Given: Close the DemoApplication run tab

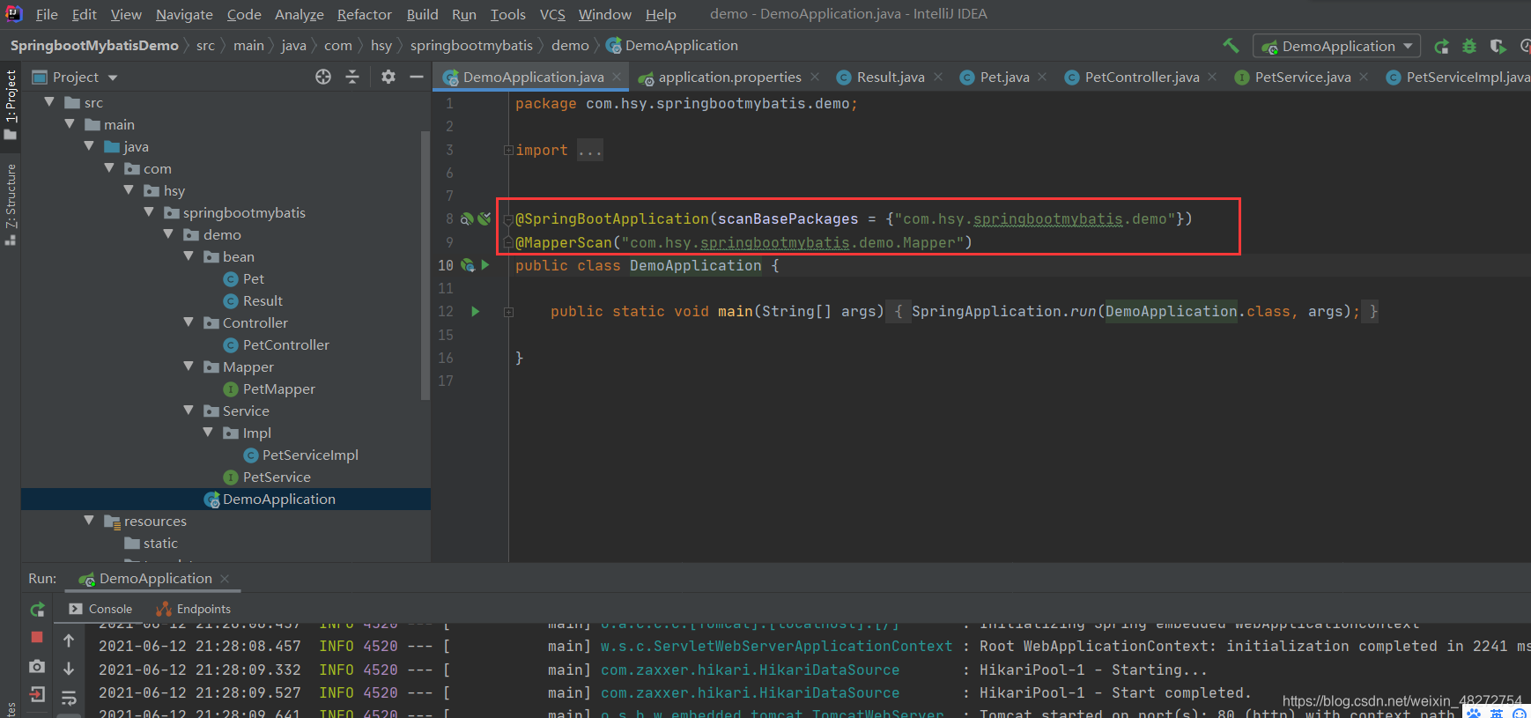Looking at the screenshot, I should tap(225, 579).
